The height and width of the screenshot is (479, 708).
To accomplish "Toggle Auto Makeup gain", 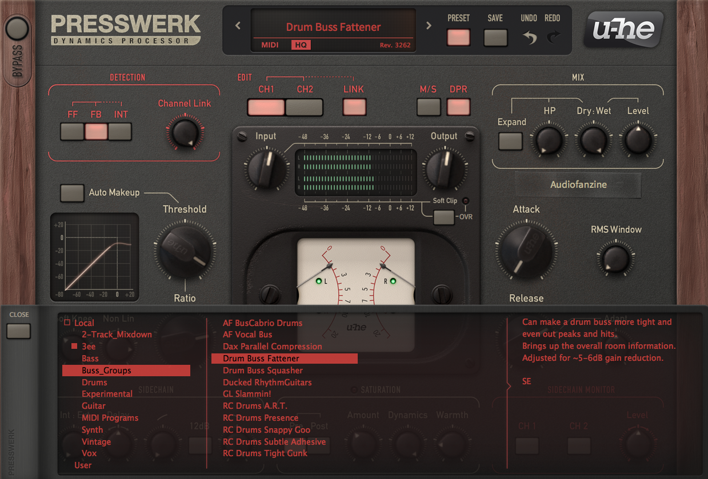I will (71, 193).
